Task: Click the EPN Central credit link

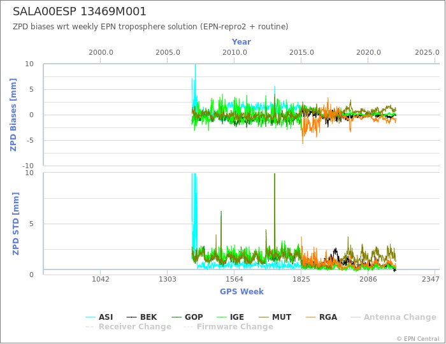Action: 418,339
